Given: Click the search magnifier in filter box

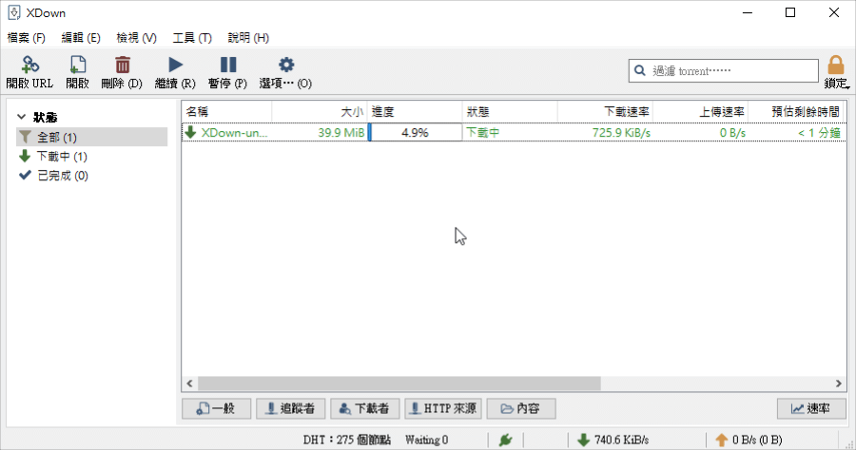Looking at the screenshot, I should [x=640, y=71].
